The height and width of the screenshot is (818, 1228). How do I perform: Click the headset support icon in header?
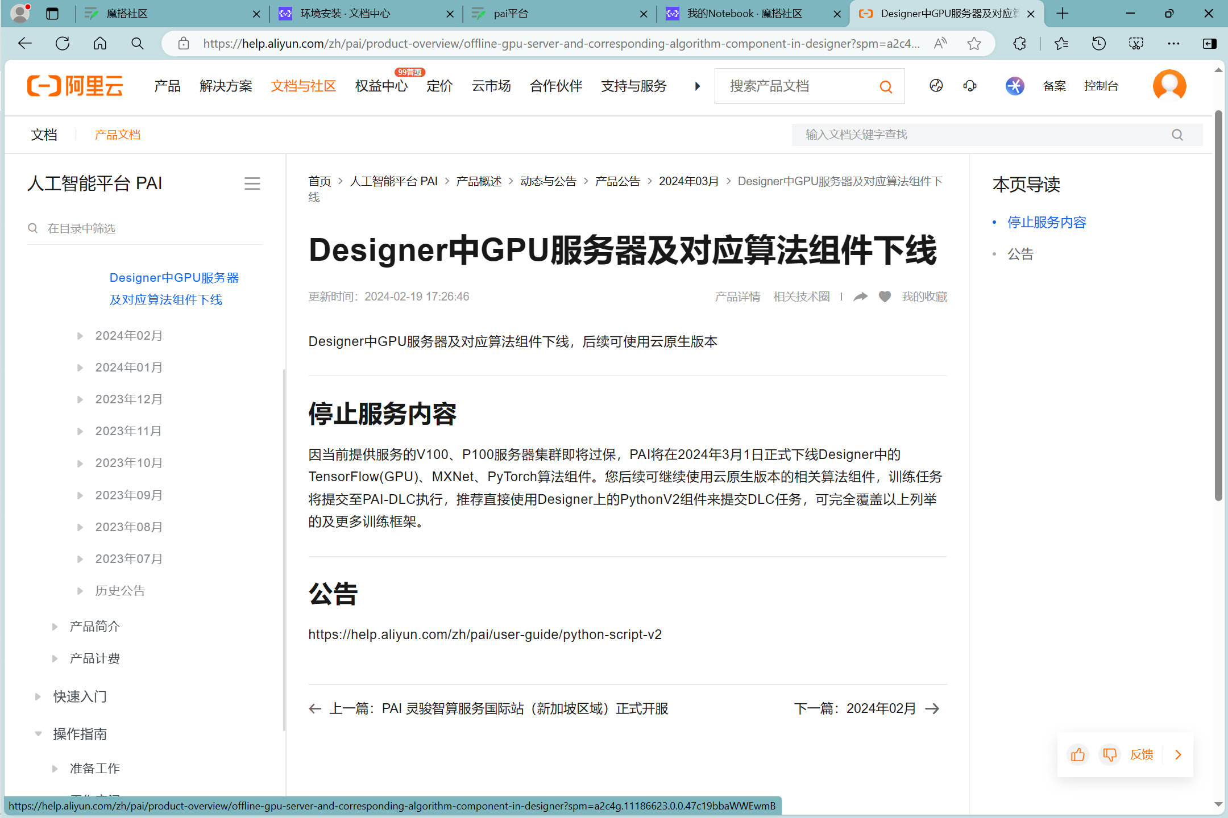[x=970, y=86]
